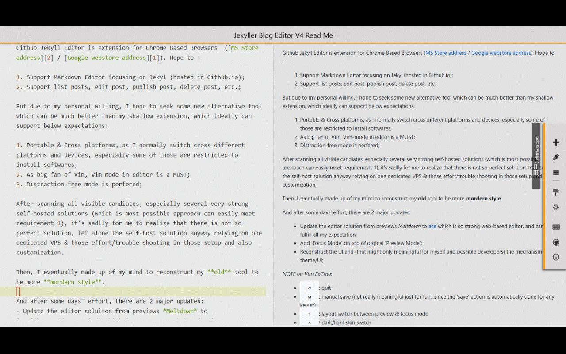Select the 'w' key badge in preview
Screen dimensions: 566x354
pyautogui.click(x=310, y=297)
